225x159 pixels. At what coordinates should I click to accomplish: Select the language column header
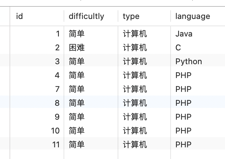tap(198, 16)
